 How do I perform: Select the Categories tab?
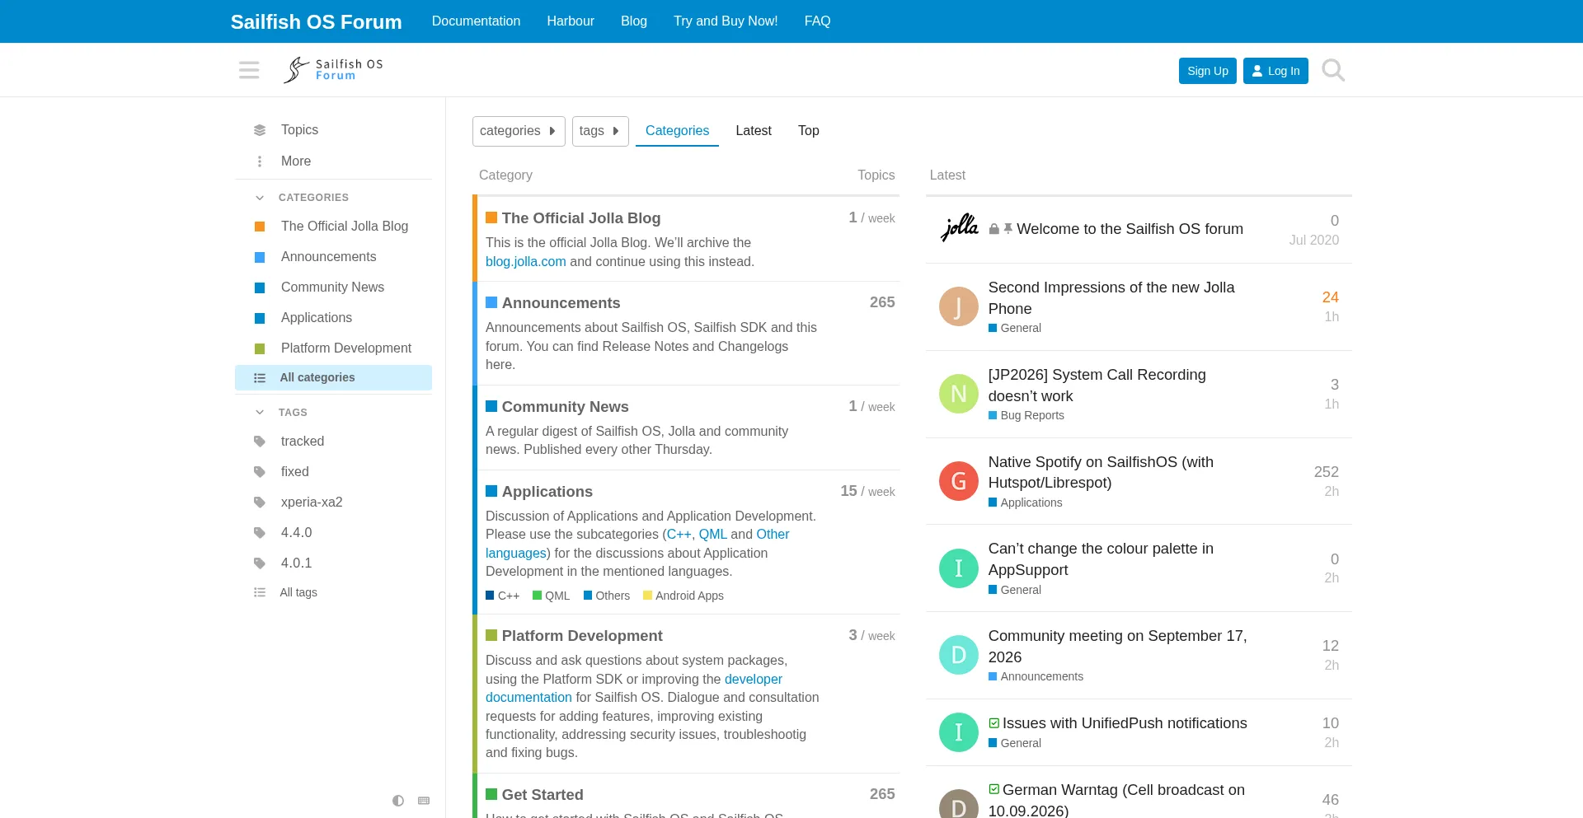[677, 131]
